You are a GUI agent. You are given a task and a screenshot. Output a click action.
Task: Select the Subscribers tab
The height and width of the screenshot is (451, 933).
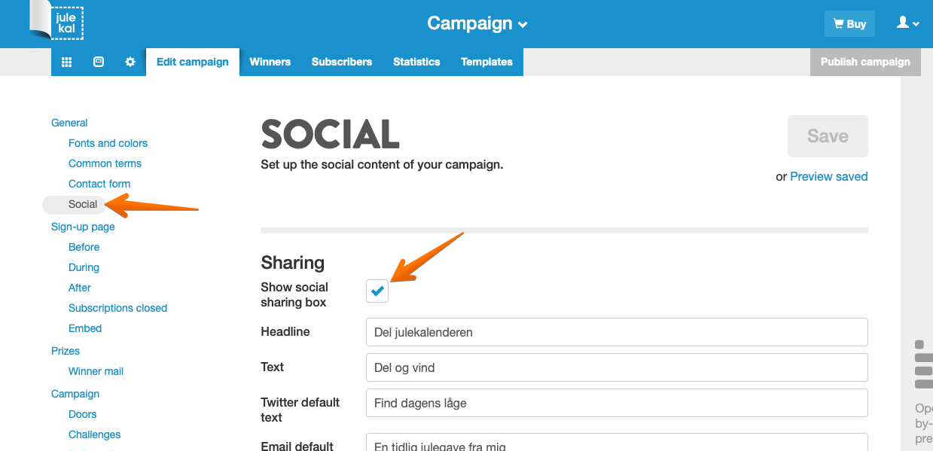tap(342, 62)
